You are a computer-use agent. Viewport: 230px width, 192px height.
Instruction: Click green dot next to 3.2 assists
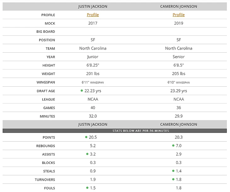pos(87,154)
